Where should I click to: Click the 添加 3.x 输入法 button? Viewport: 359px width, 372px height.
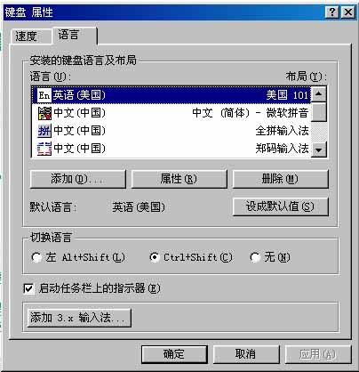point(79,318)
